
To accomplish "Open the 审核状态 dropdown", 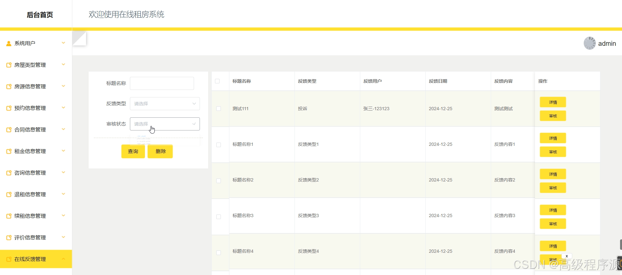I will [x=165, y=124].
